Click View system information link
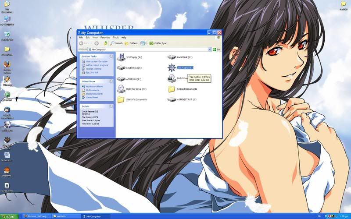351x219 pixels. [x=97, y=61]
